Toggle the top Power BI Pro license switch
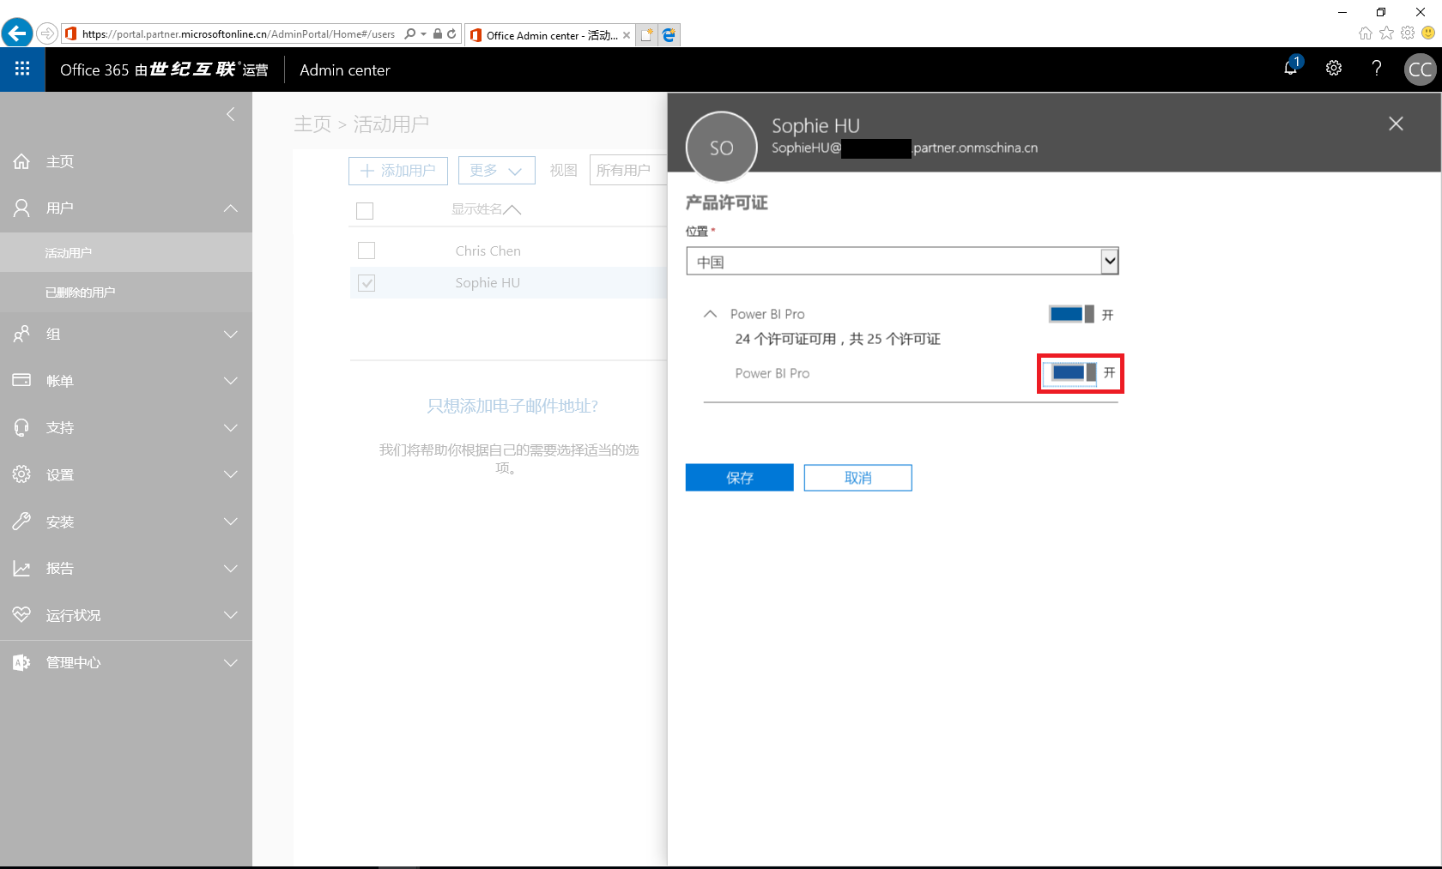Image resolution: width=1442 pixels, height=869 pixels. (x=1071, y=314)
